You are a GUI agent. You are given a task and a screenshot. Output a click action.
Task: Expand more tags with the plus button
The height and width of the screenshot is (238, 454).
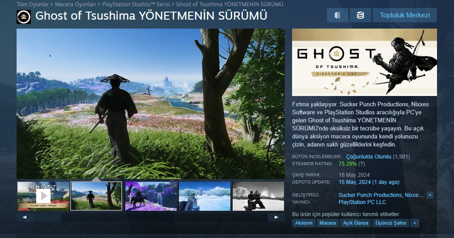pyautogui.click(x=415, y=223)
